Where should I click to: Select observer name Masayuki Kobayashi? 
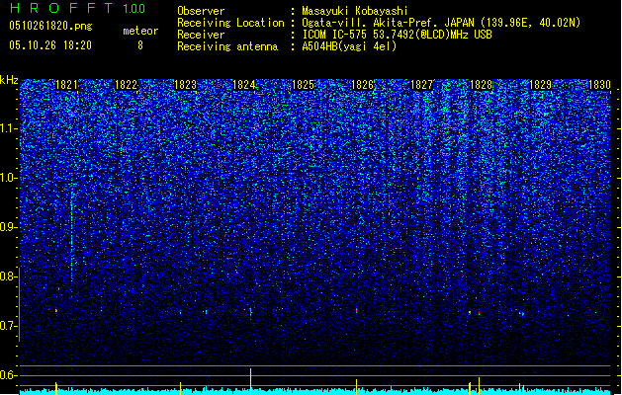tap(355, 11)
